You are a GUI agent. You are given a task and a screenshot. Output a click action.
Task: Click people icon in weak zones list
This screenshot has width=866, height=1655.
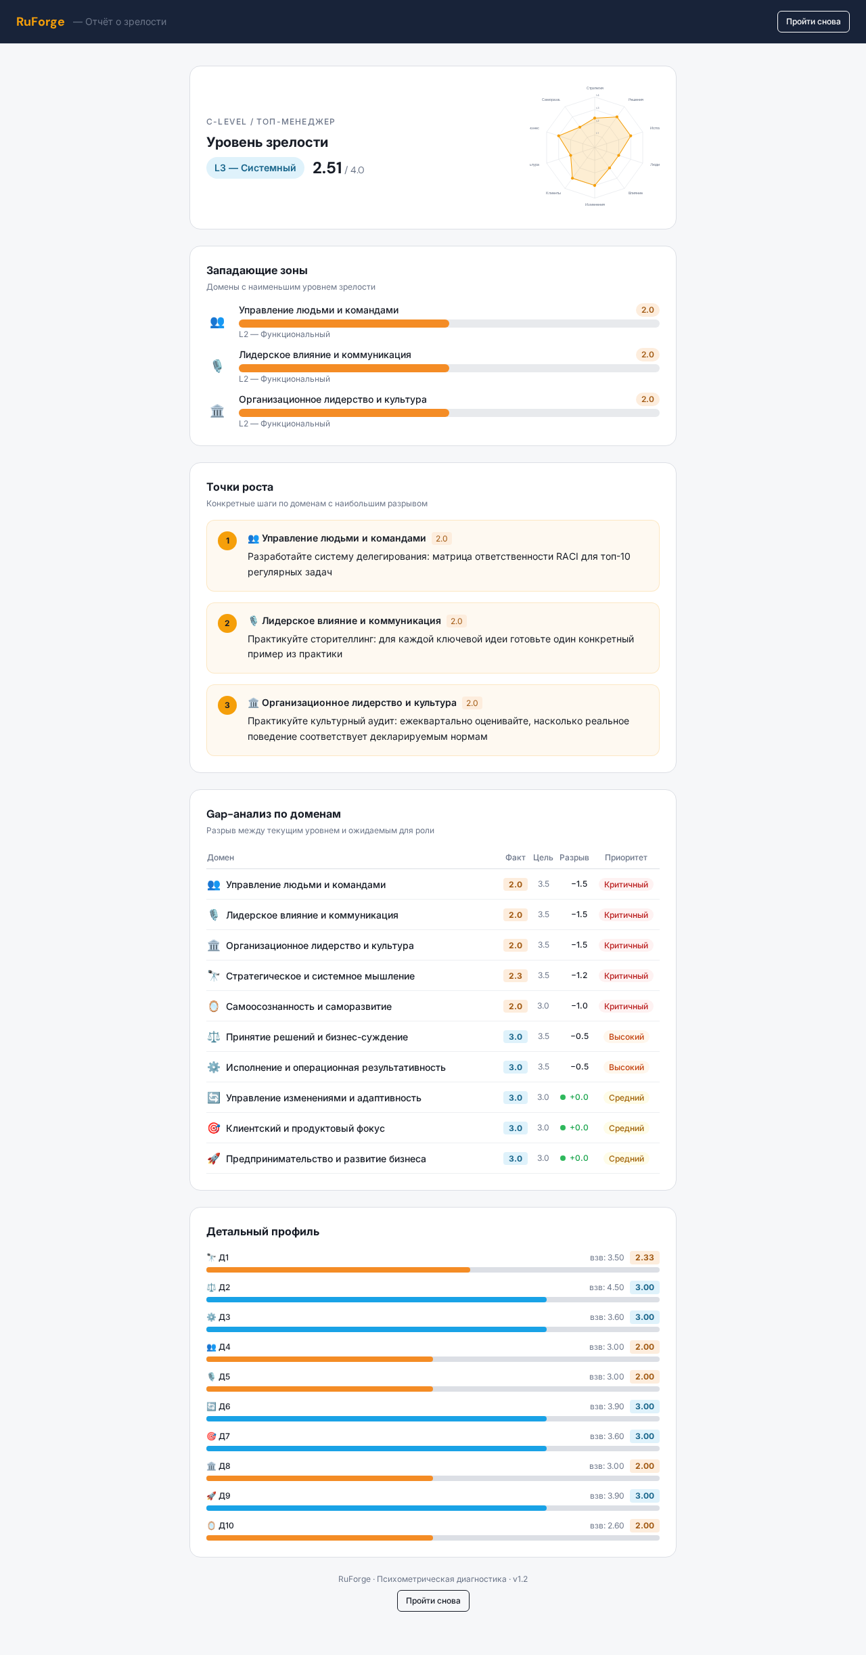click(217, 322)
